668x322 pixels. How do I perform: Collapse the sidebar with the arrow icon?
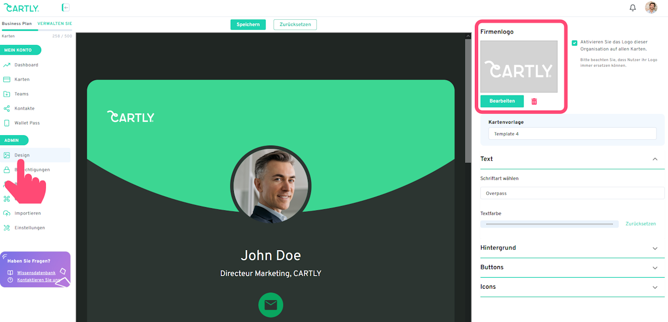[65, 8]
